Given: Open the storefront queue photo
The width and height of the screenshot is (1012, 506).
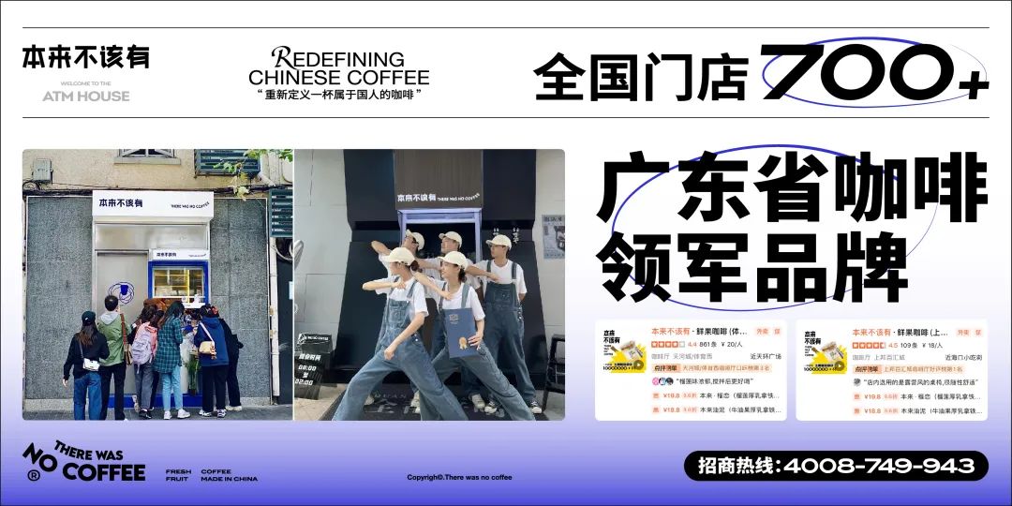Looking at the screenshot, I should click(157, 285).
